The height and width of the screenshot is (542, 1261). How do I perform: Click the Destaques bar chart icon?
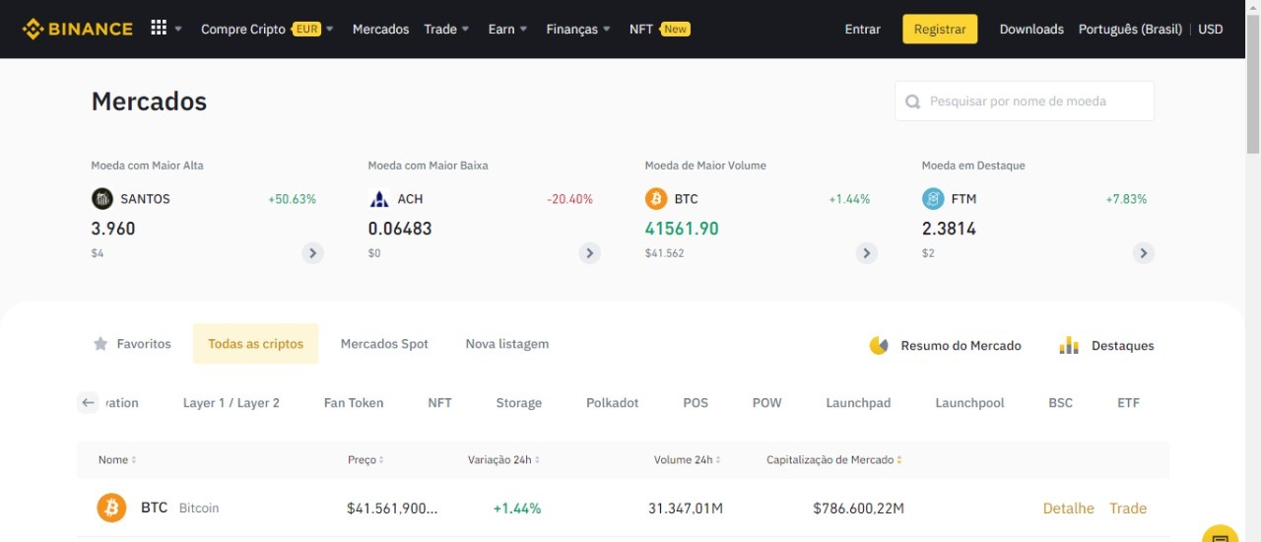[1069, 346]
